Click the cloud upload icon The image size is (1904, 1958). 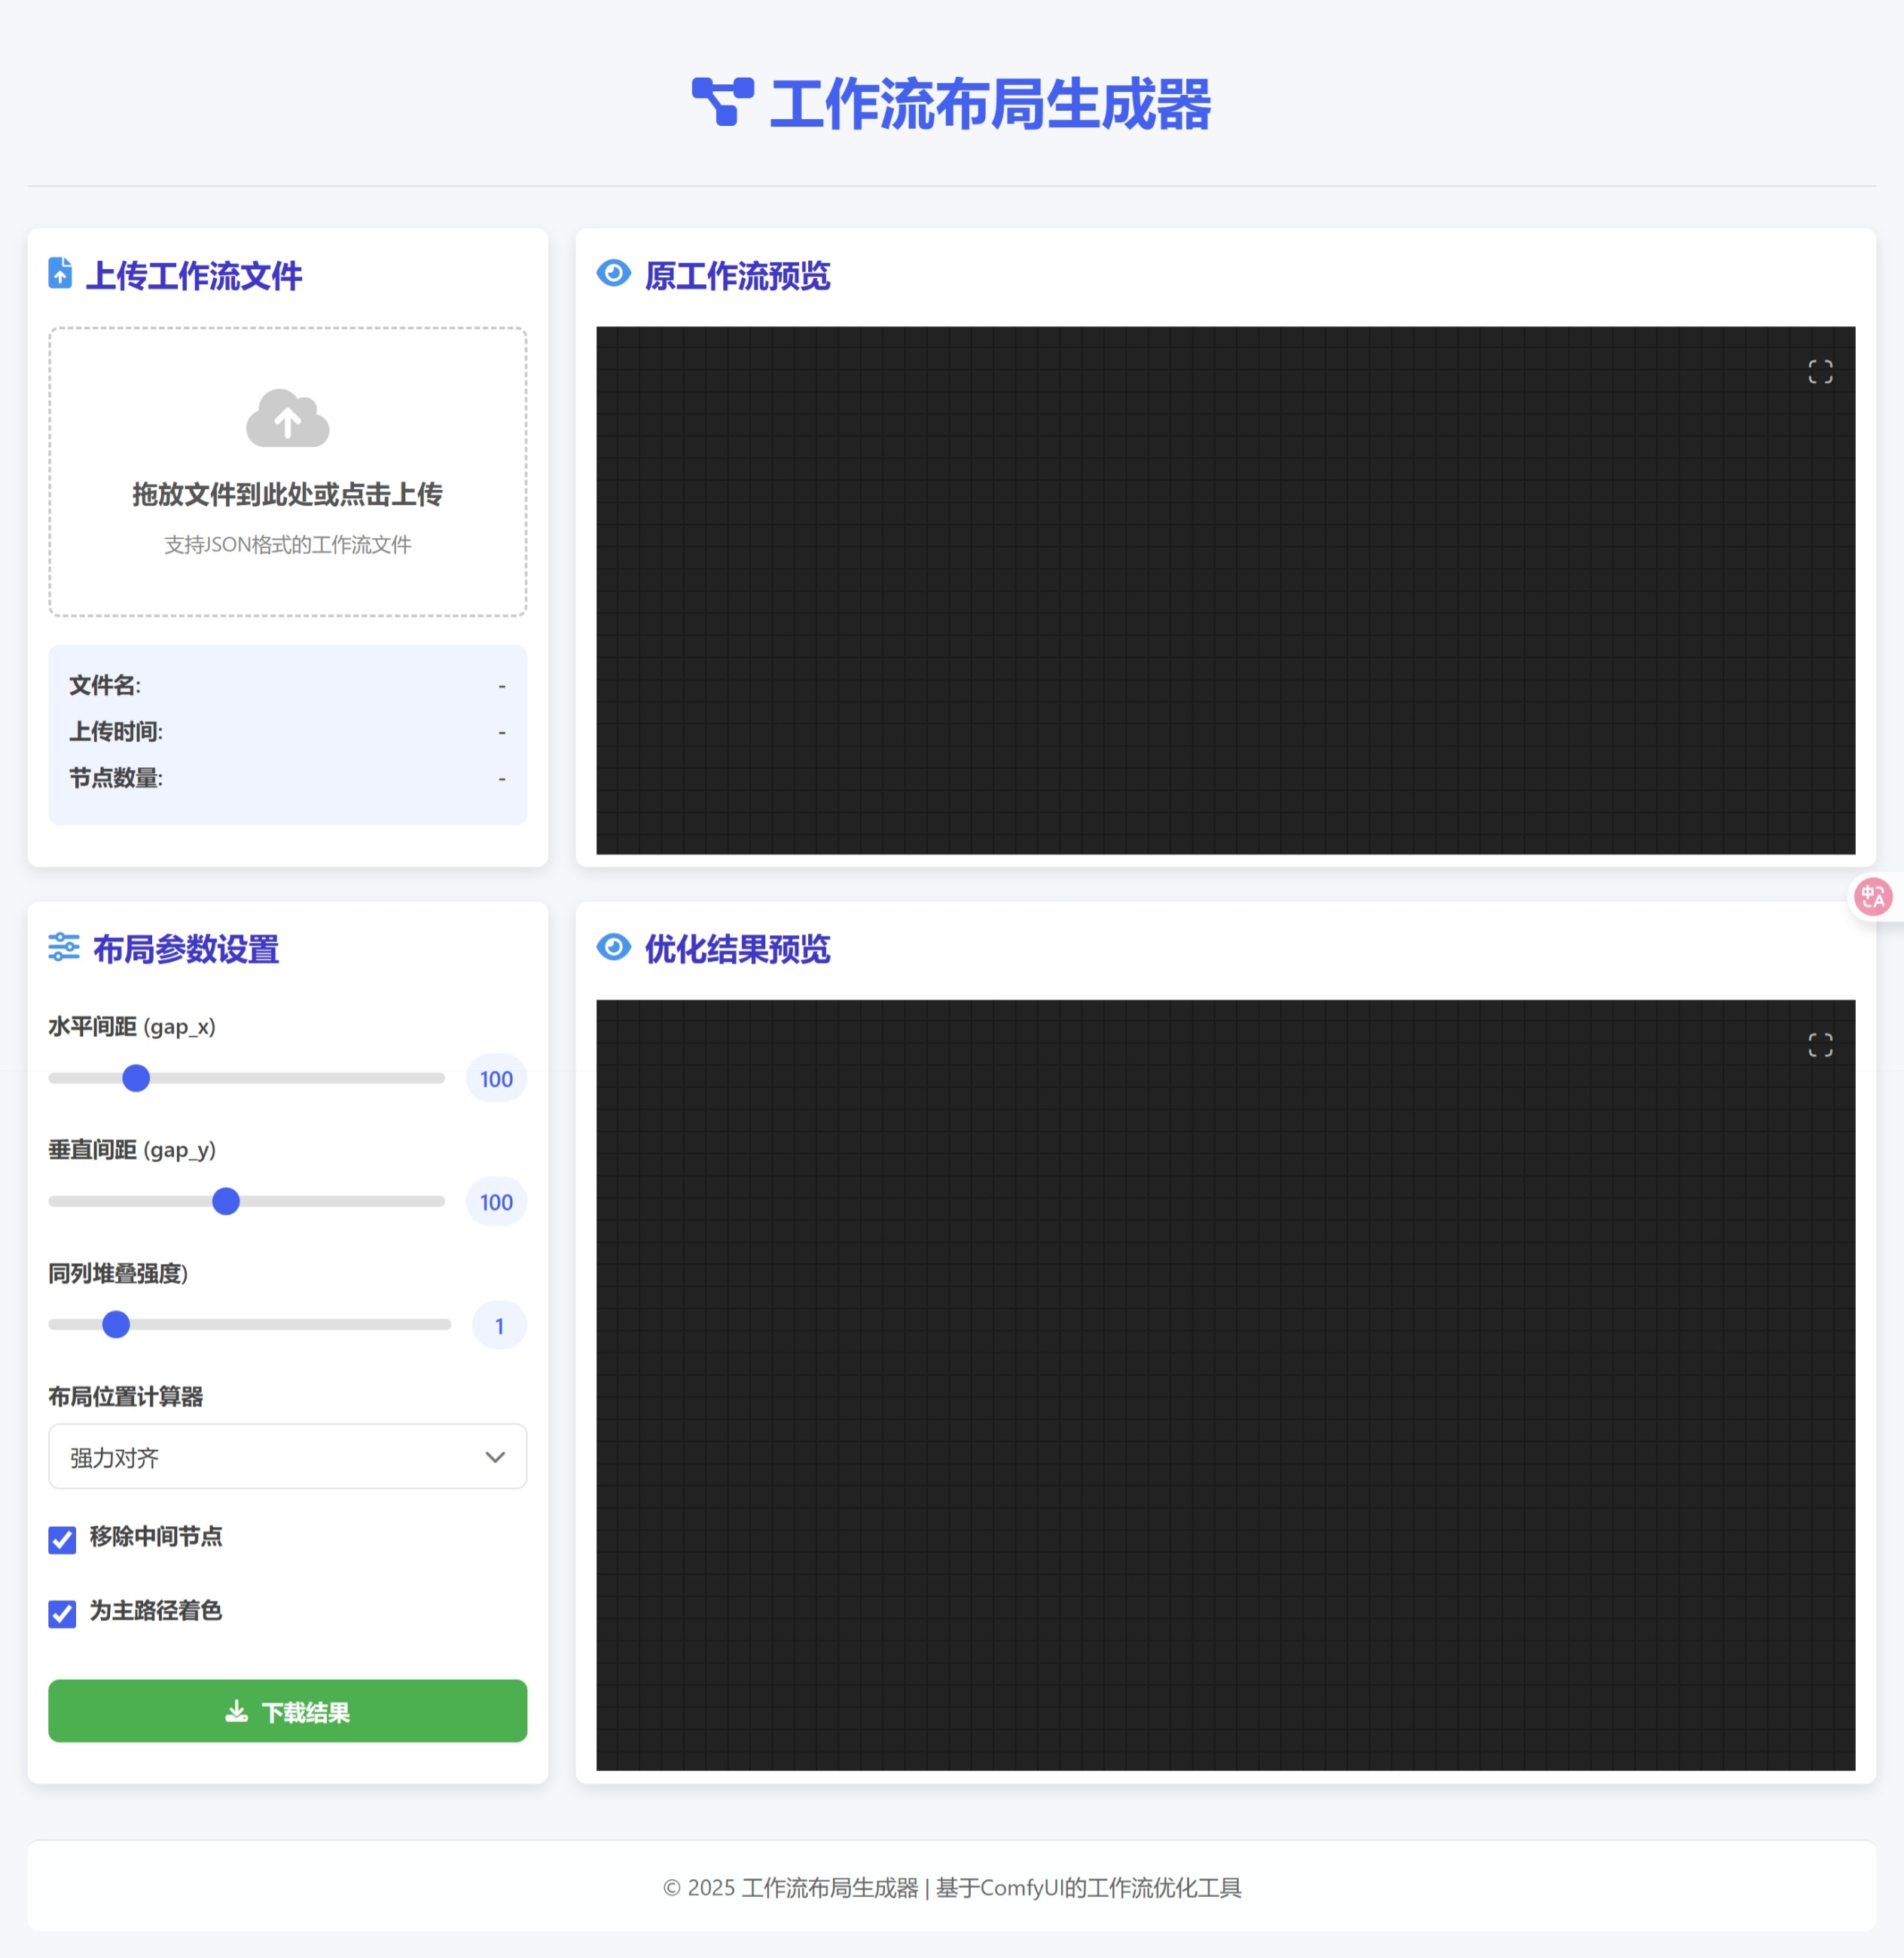click(287, 418)
